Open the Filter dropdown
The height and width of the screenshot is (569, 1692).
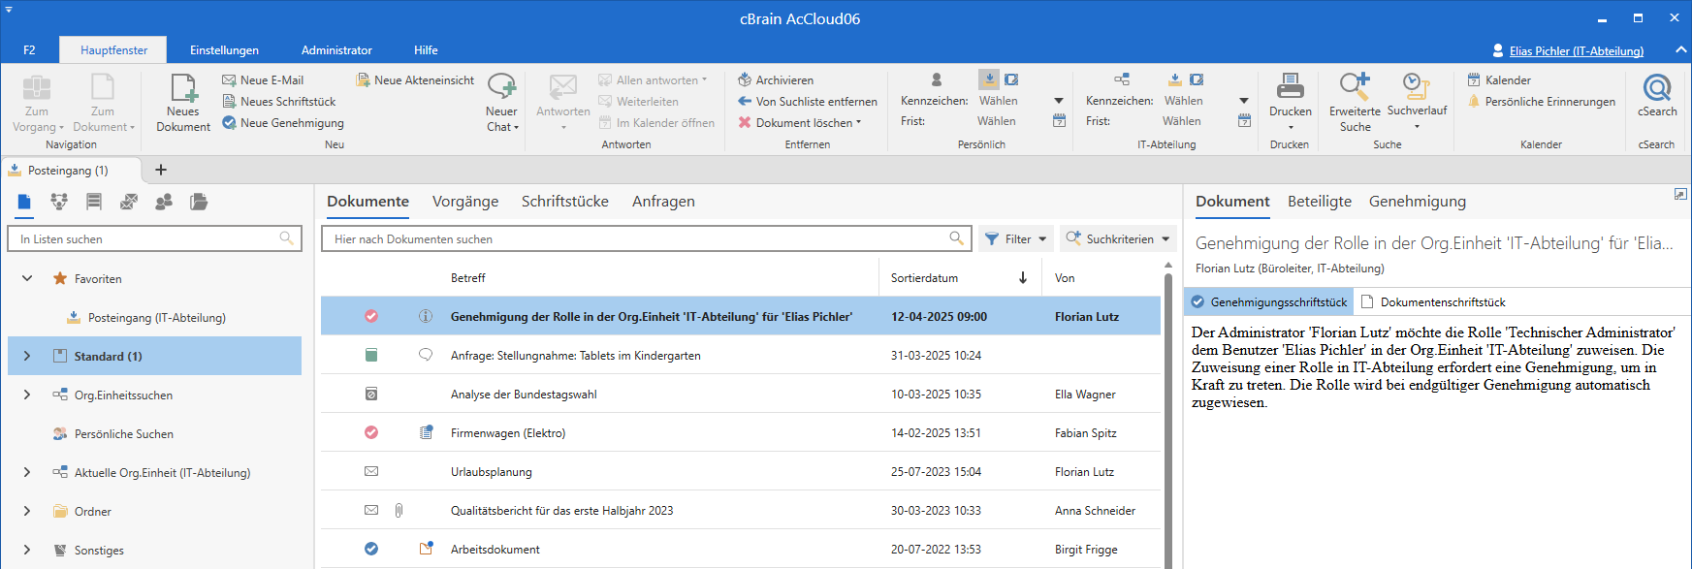[1015, 238]
